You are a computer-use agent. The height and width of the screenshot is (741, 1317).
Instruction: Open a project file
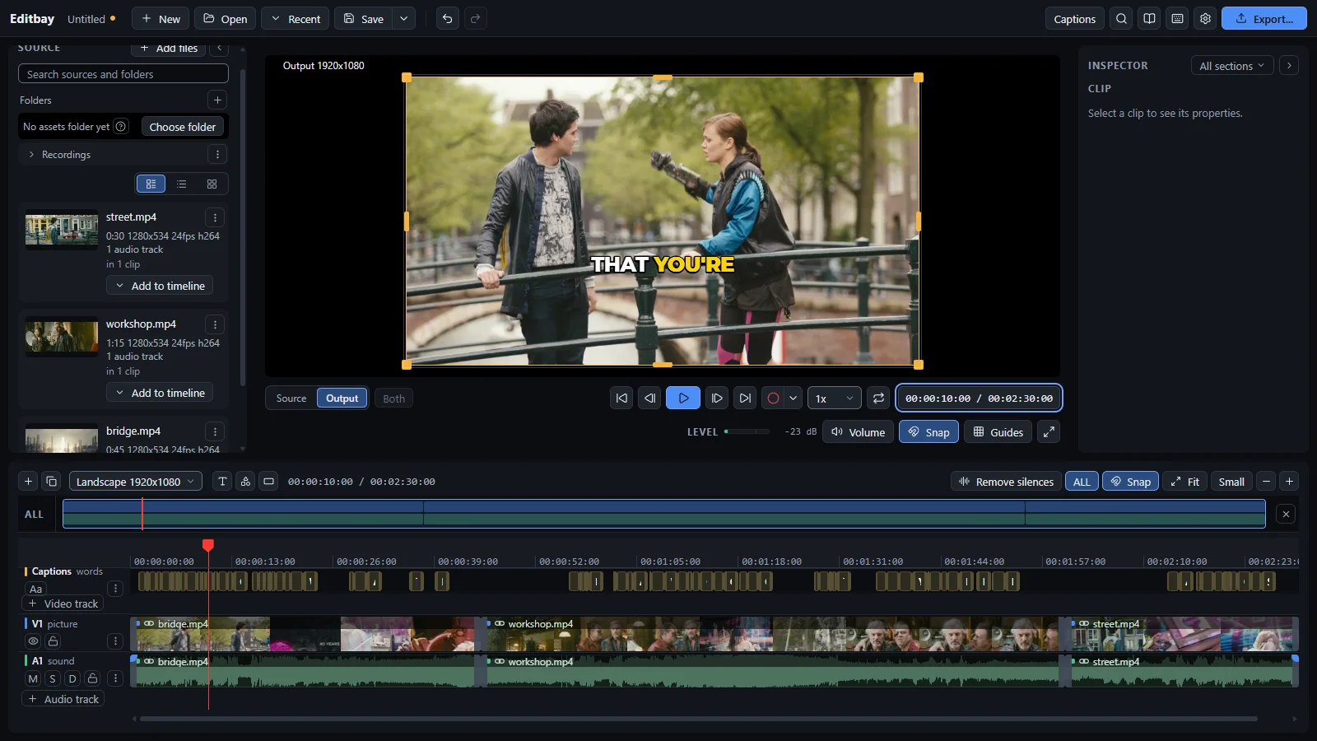point(226,19)
